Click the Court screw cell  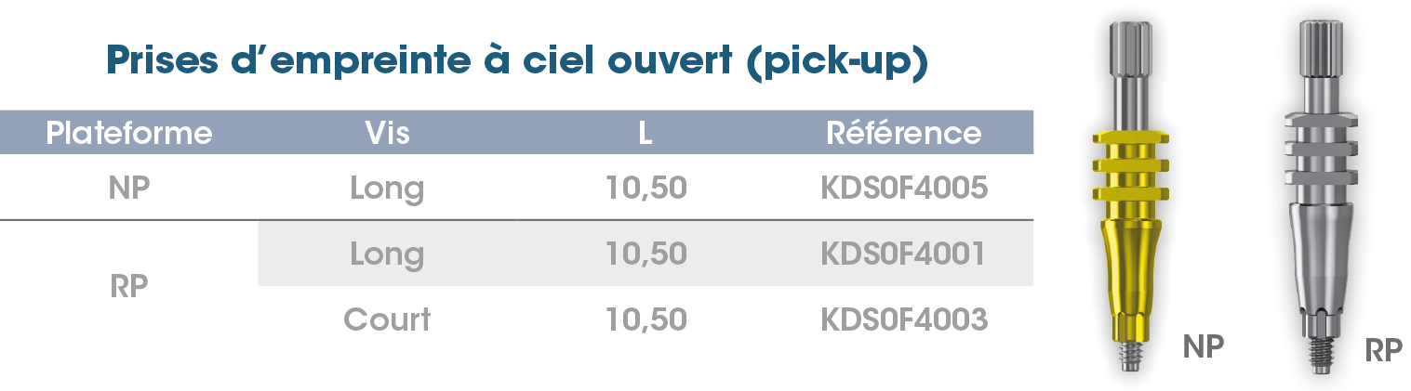click(x=388, y=319)
